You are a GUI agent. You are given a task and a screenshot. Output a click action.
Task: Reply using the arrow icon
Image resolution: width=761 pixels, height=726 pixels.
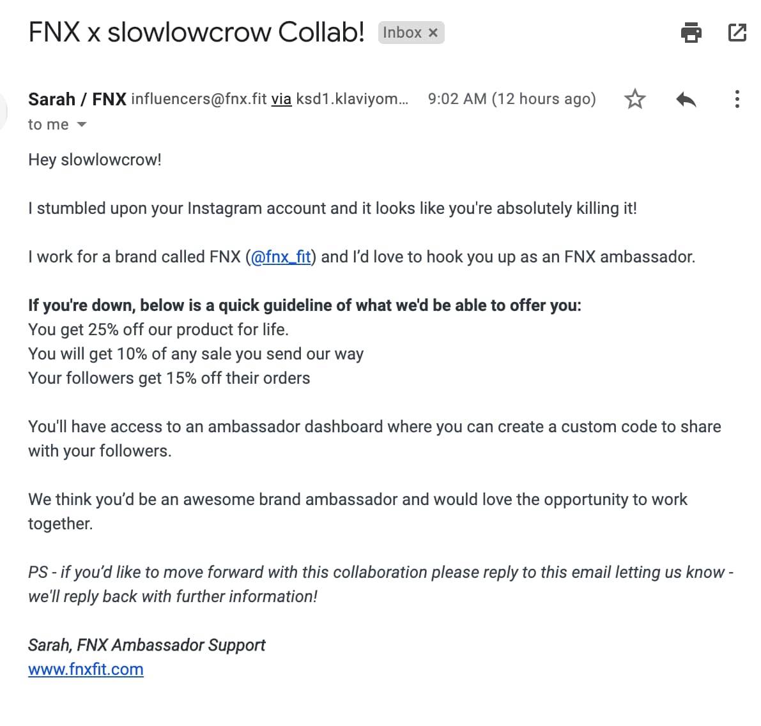(686, 100)
